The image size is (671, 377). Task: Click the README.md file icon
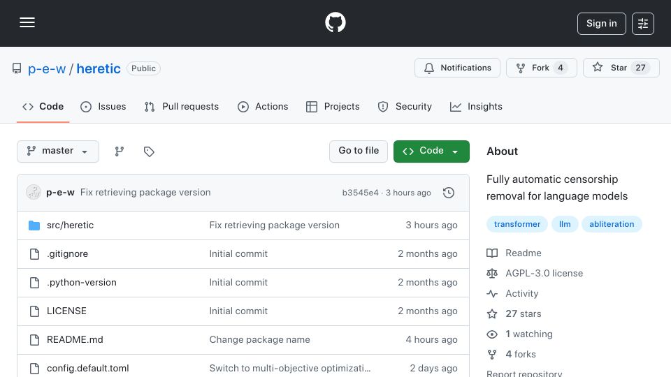point(34,340)
